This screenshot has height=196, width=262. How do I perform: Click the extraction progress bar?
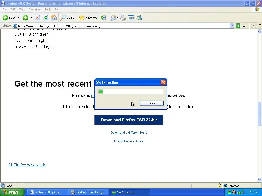[131, 92]
